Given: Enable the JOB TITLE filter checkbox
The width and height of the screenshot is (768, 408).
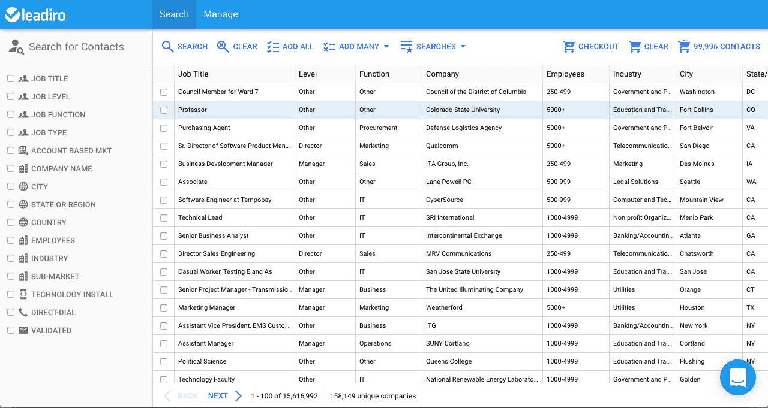Looking at the screenshot, I should tap(11, 78).
